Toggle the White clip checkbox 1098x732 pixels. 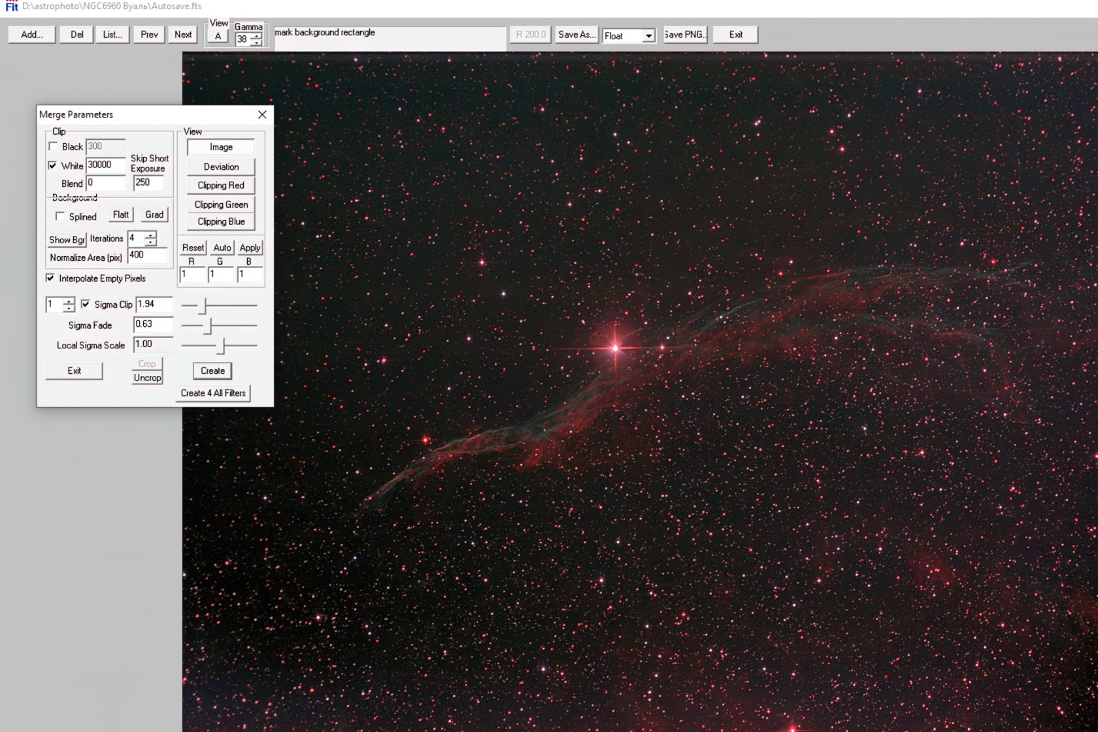pos(53,165)
